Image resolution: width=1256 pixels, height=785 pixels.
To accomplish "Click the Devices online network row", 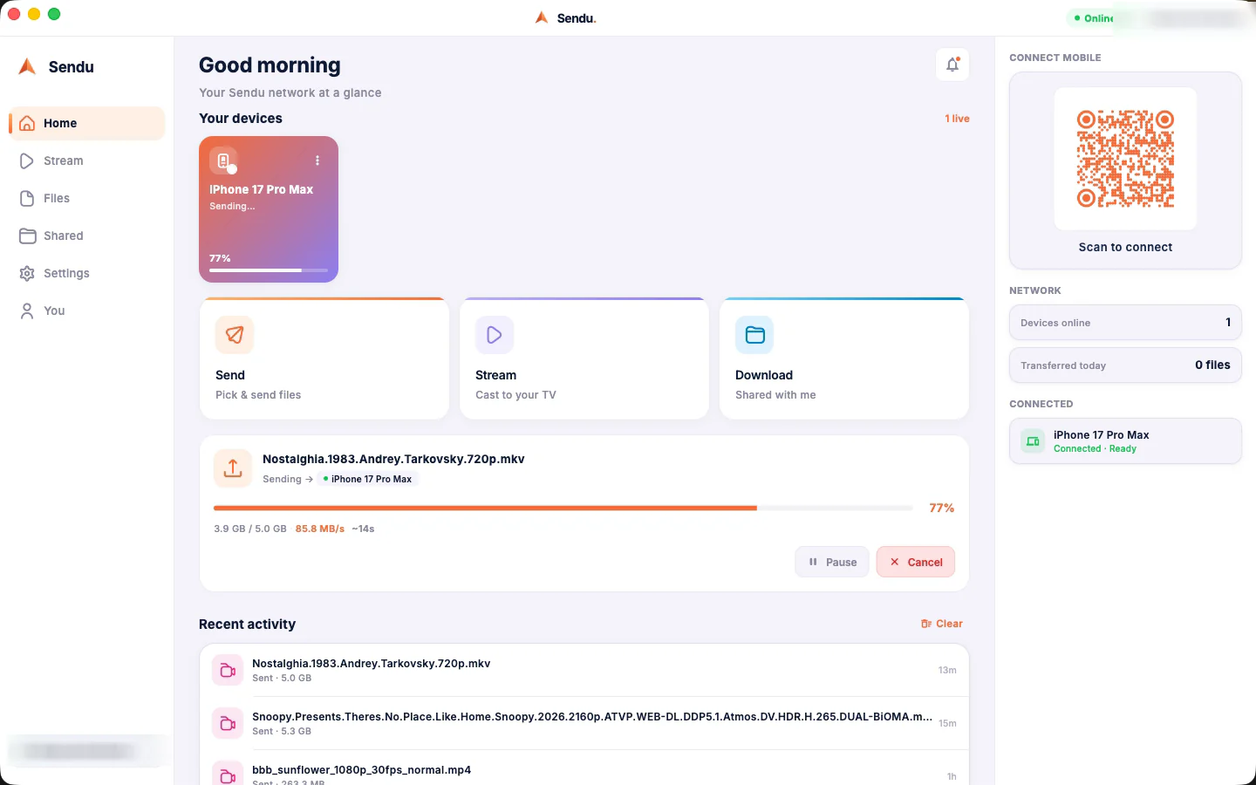I will pyautogui.click(x=1125, y=323).
